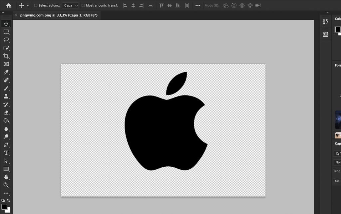
Task: Select the Dodge tool
Action: click(x=6, y=136)
